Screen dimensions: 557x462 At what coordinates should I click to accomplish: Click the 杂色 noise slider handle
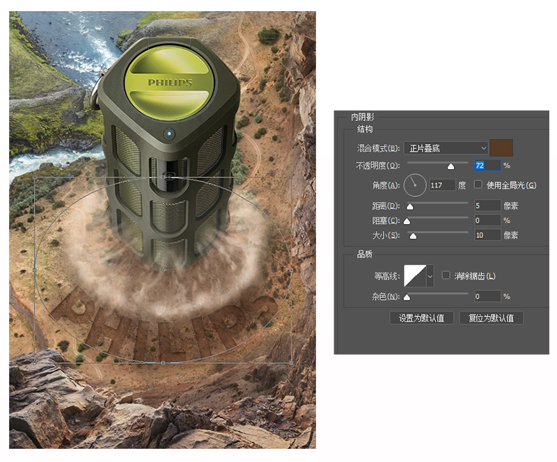407,297
